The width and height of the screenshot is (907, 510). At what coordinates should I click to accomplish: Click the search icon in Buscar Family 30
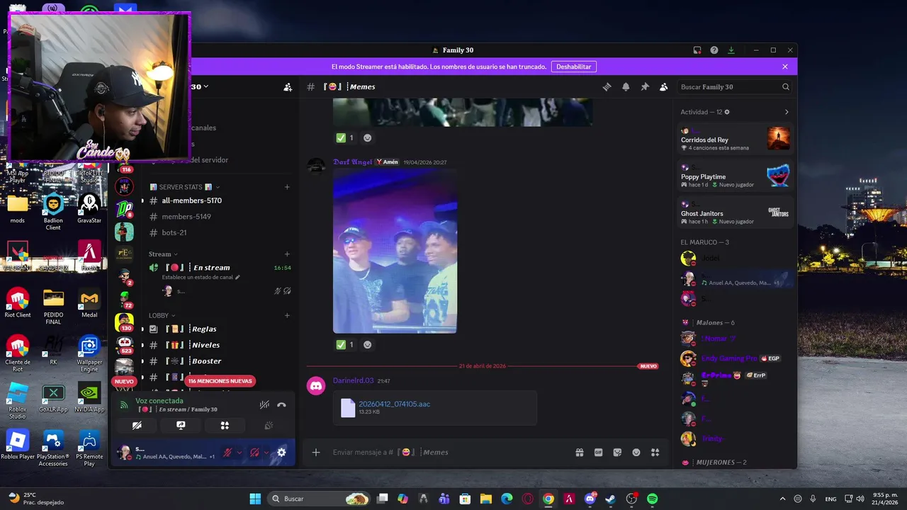click(785, 87)
